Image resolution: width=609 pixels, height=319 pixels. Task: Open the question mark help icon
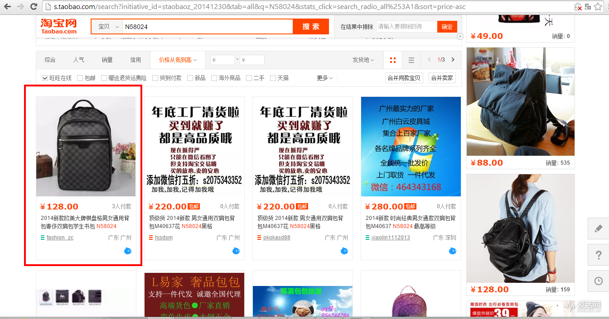(598, 256)
